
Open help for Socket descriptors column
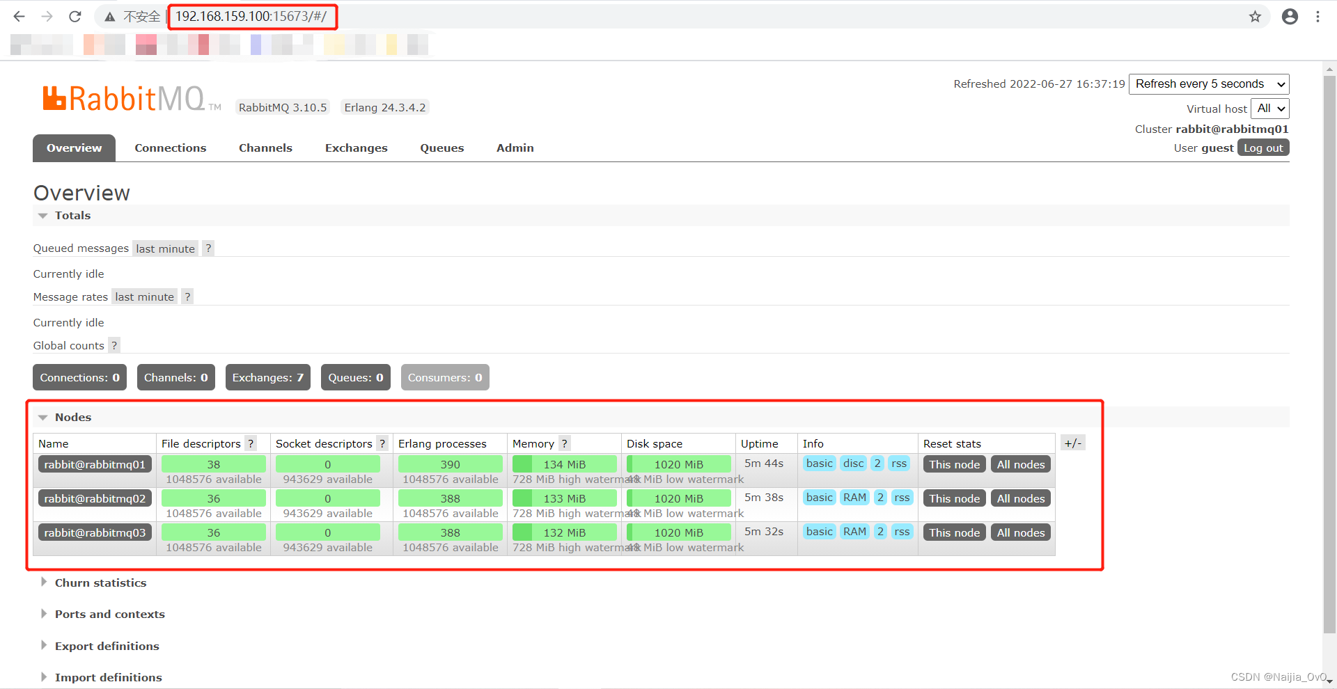[x=382, y=443]
